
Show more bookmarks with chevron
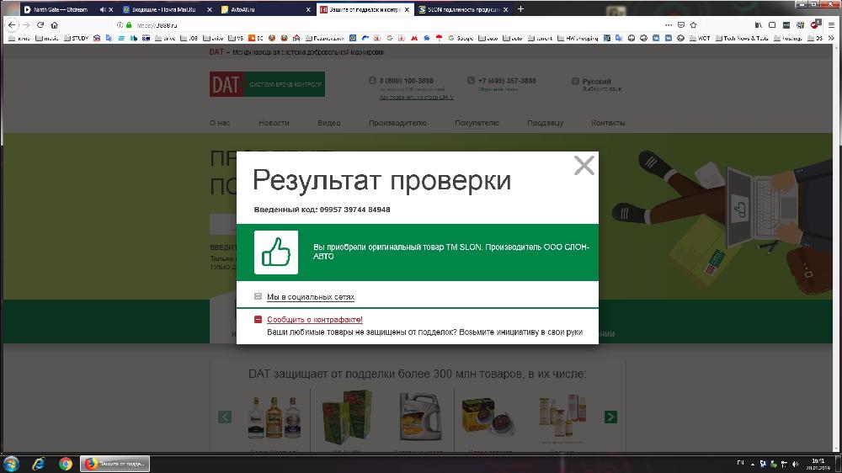coord(832,38)
